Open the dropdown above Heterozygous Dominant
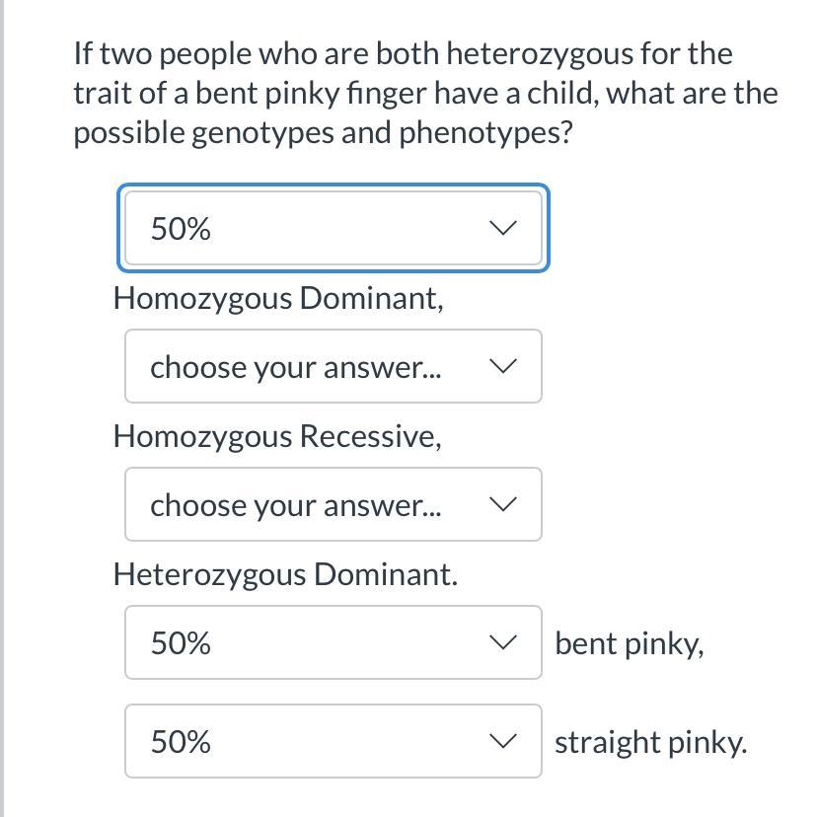This screenshot has height=817, width=817. (x=333, y=505)
